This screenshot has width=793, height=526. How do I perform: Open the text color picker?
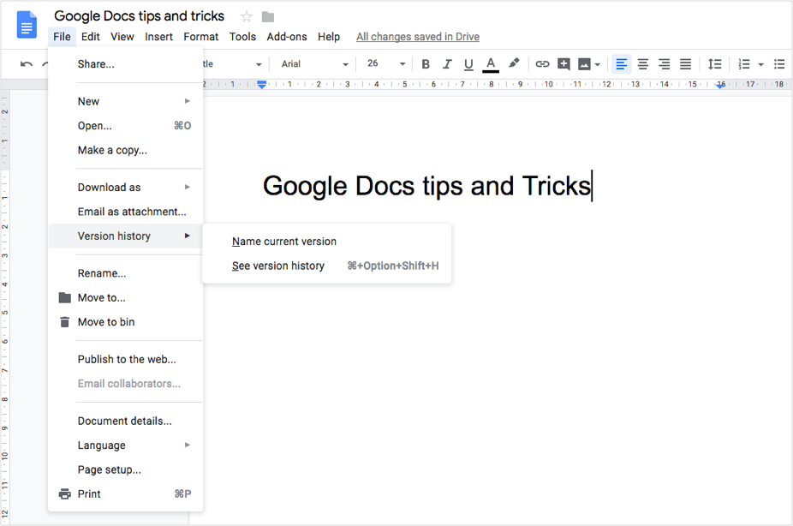point(491,64)
